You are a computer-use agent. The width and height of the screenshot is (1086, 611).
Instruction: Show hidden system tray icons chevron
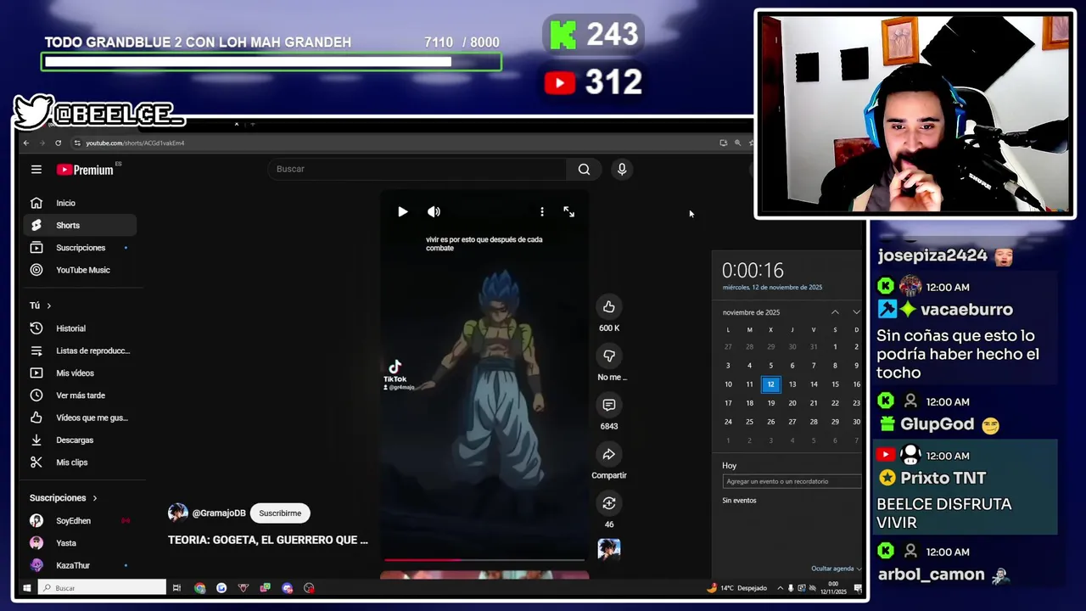tap(780, 588)
